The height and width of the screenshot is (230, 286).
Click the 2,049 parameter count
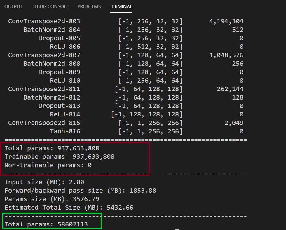coord(234,123)
